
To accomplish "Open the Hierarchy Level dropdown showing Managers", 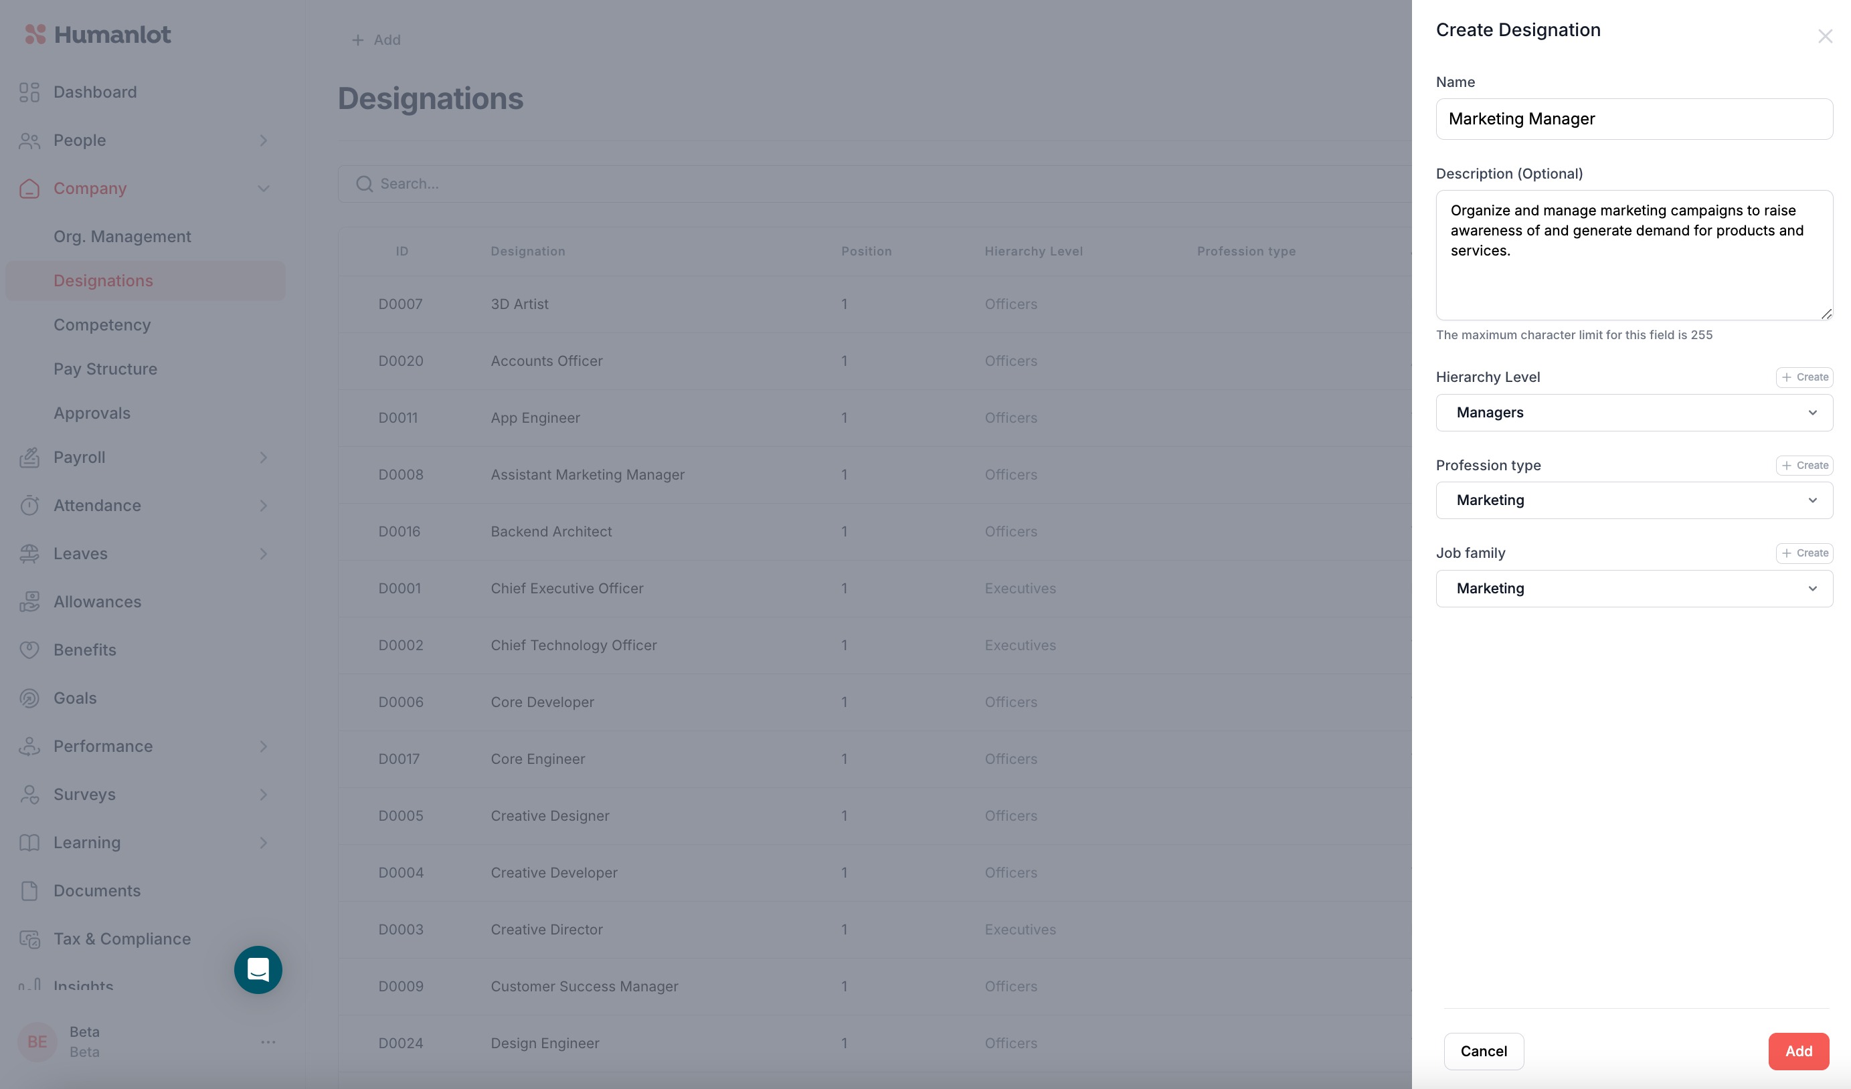I will click(1634, 413).
